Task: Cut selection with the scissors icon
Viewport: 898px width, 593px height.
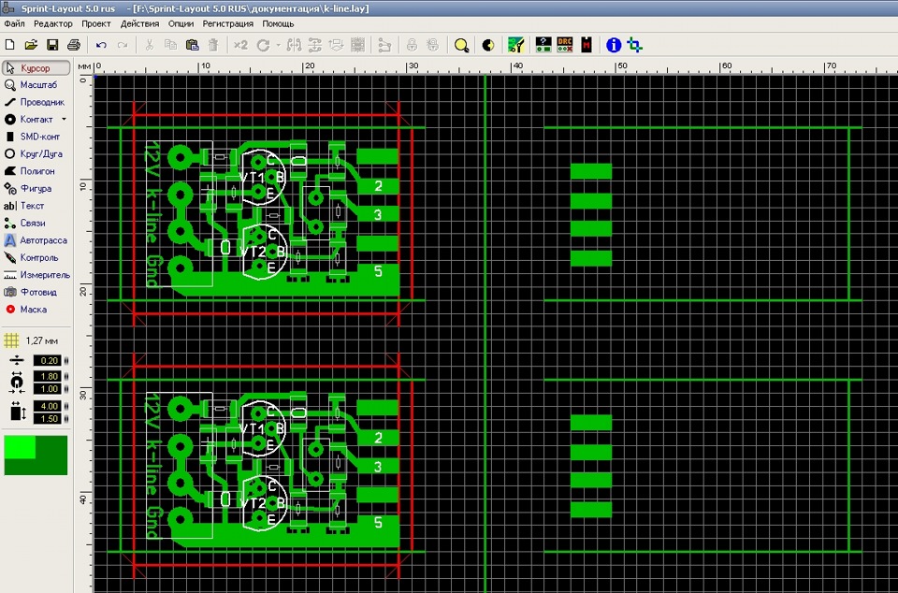Action: (x=150, y=45)
